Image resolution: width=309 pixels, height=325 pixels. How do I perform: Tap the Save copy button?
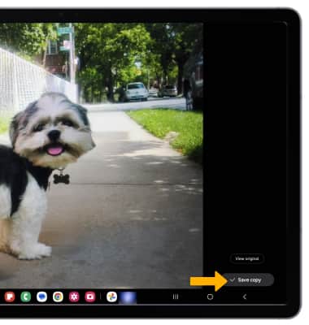click(248, 279)
